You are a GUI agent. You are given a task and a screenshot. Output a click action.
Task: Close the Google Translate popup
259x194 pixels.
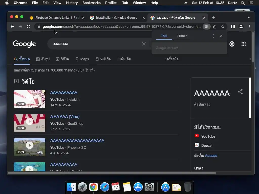(x=221, y=36)
